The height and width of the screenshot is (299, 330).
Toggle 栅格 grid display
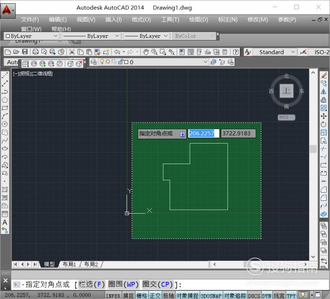[142, 296]
